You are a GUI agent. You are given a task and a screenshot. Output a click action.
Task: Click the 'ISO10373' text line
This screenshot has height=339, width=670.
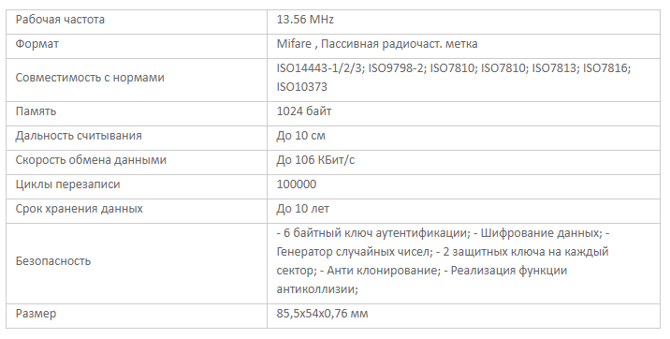[x=301, y=87]
